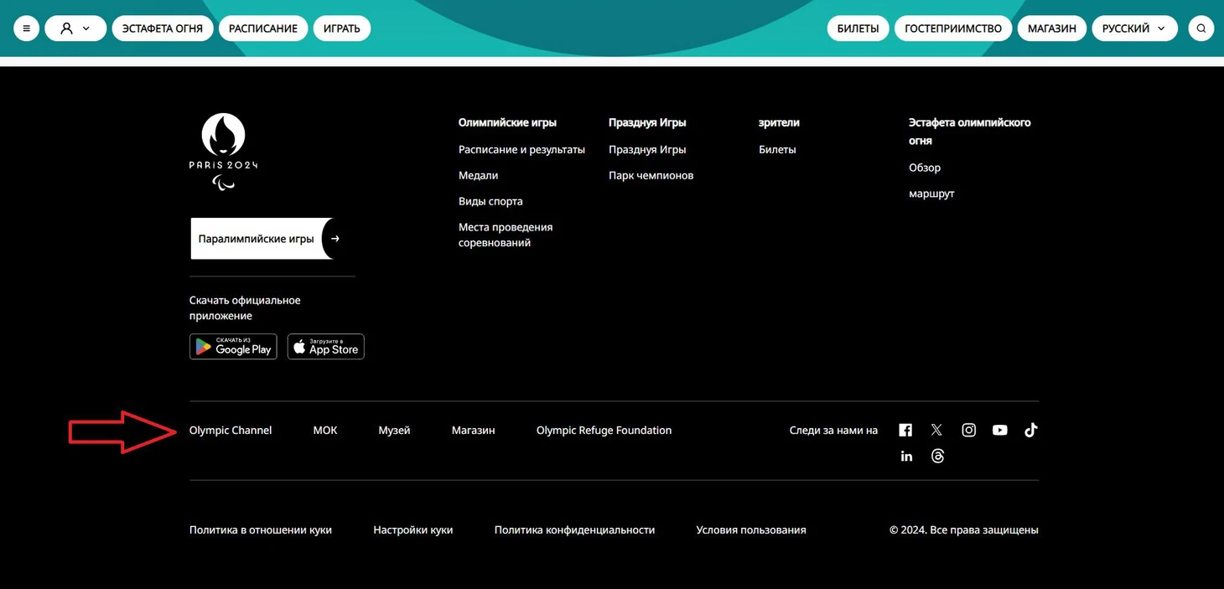
Task: Open the LinkedIn social icon
Action: click(906, 456)
